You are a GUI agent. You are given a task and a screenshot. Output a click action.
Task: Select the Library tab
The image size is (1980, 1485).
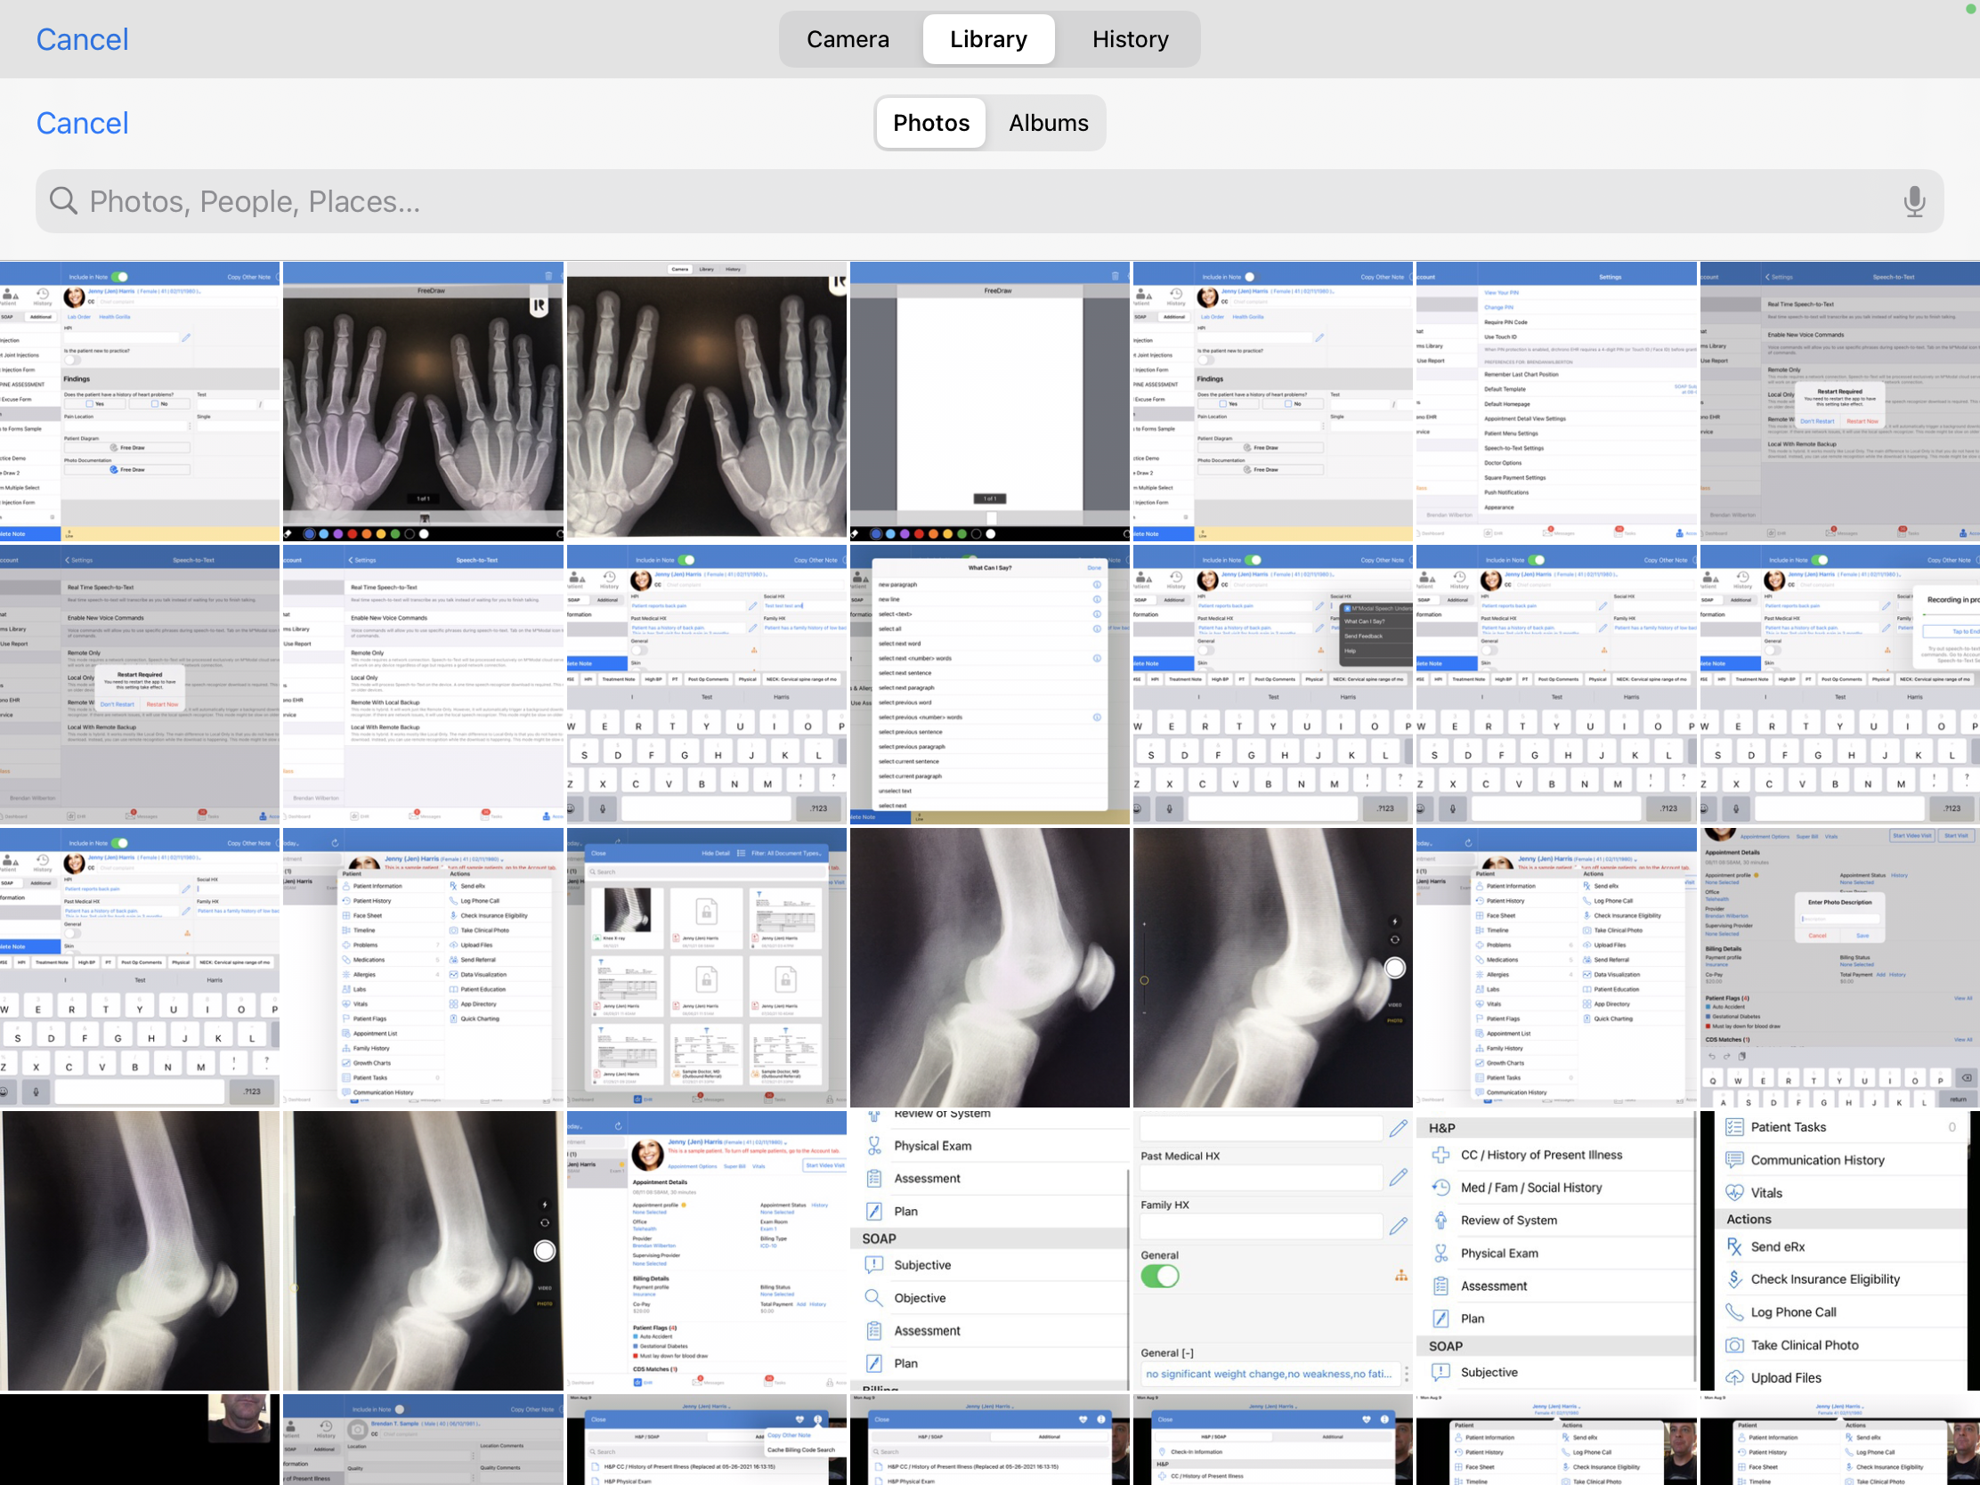(x=988, y=39)
